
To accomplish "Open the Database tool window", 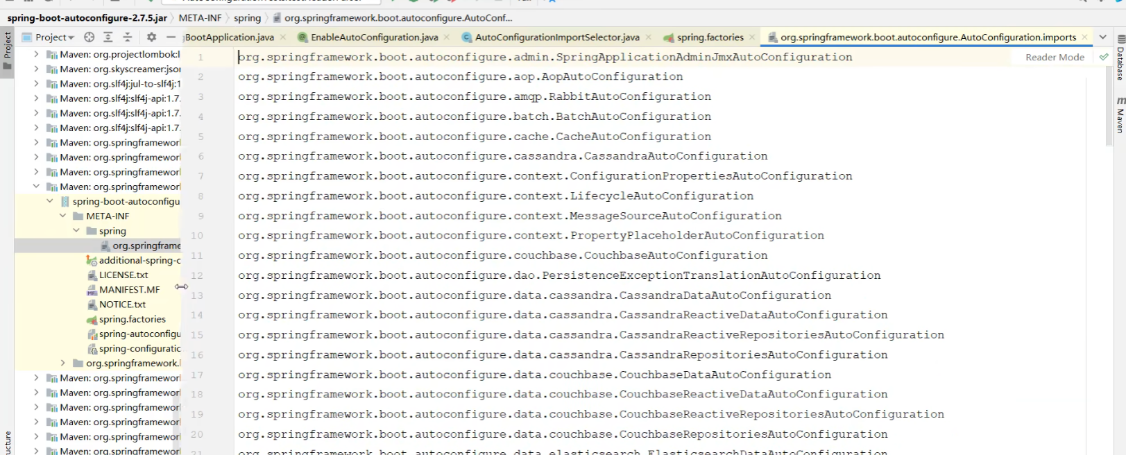I will click(x=1120, y=64).
